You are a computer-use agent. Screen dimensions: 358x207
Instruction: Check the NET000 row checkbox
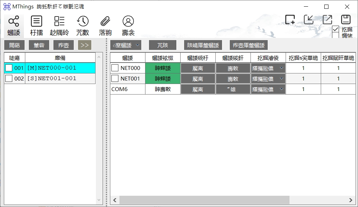(115, 68)
